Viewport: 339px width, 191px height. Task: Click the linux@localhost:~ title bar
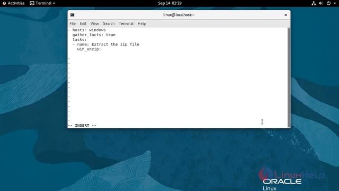pos(179,15)
